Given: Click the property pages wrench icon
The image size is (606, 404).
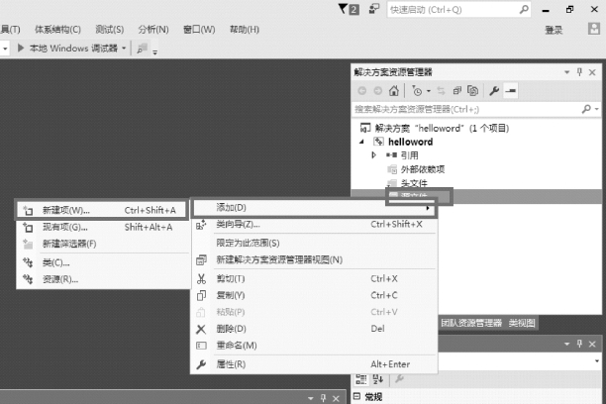Looking at the screenshot, I should [x=400, y=379].
